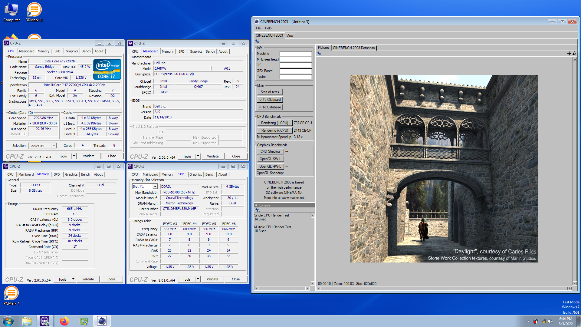Click the Intel Core i7 logo
Screen dimensions: 581x327
[x=107, y=69]
